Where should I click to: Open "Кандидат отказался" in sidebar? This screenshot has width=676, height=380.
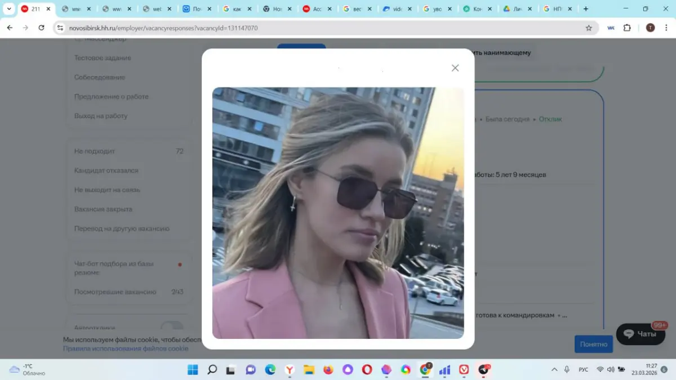click(x=106, y=171)
